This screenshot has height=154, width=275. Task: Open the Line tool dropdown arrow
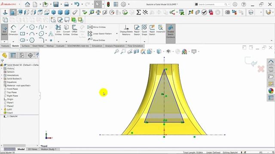pos(27,27)
